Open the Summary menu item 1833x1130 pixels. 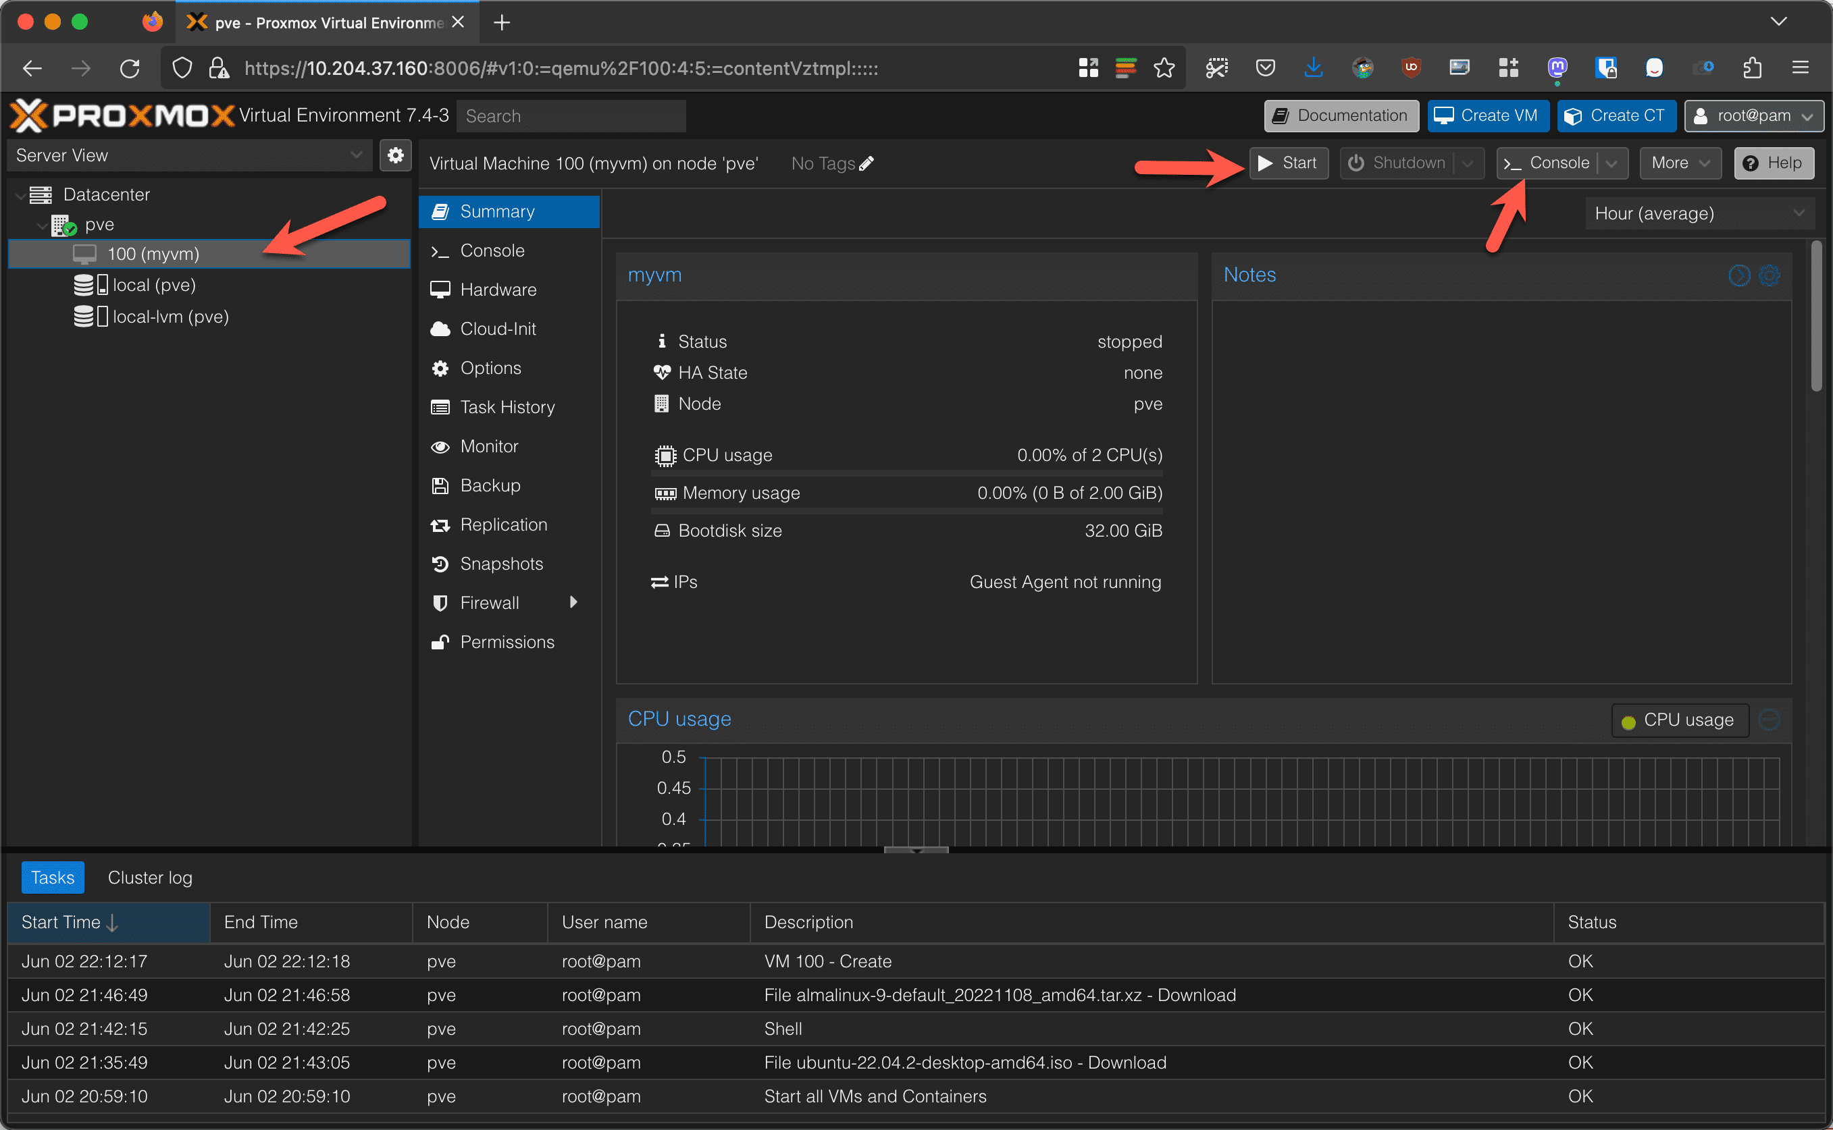point(509,211)
